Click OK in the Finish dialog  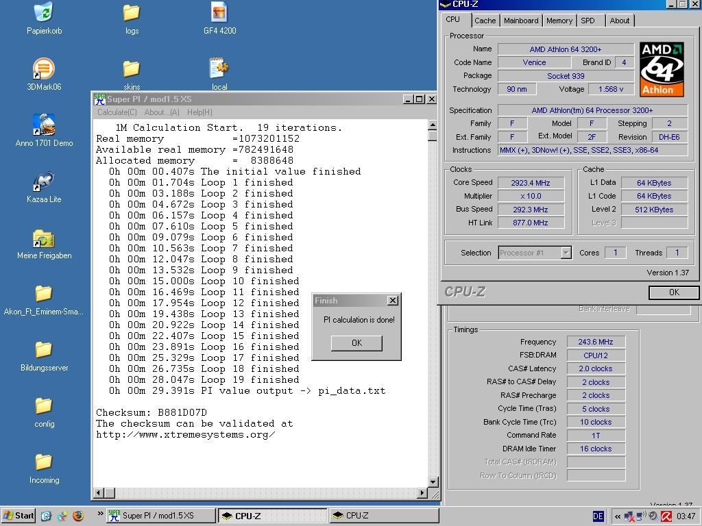pos(356,343)
